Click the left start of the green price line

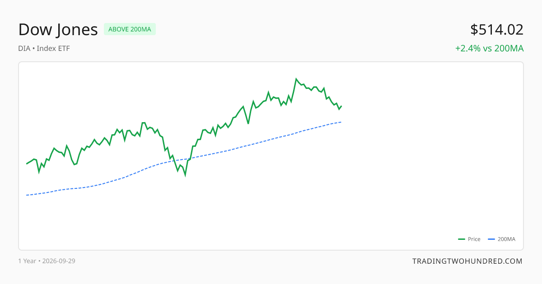(27, 164)
